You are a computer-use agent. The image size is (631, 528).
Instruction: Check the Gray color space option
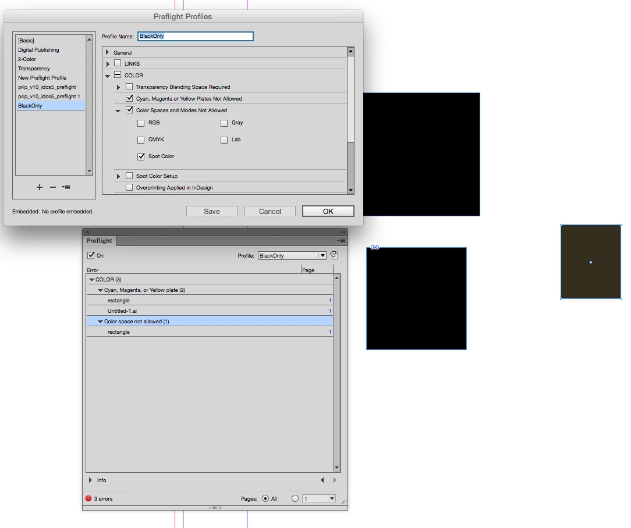click(224, 123)
